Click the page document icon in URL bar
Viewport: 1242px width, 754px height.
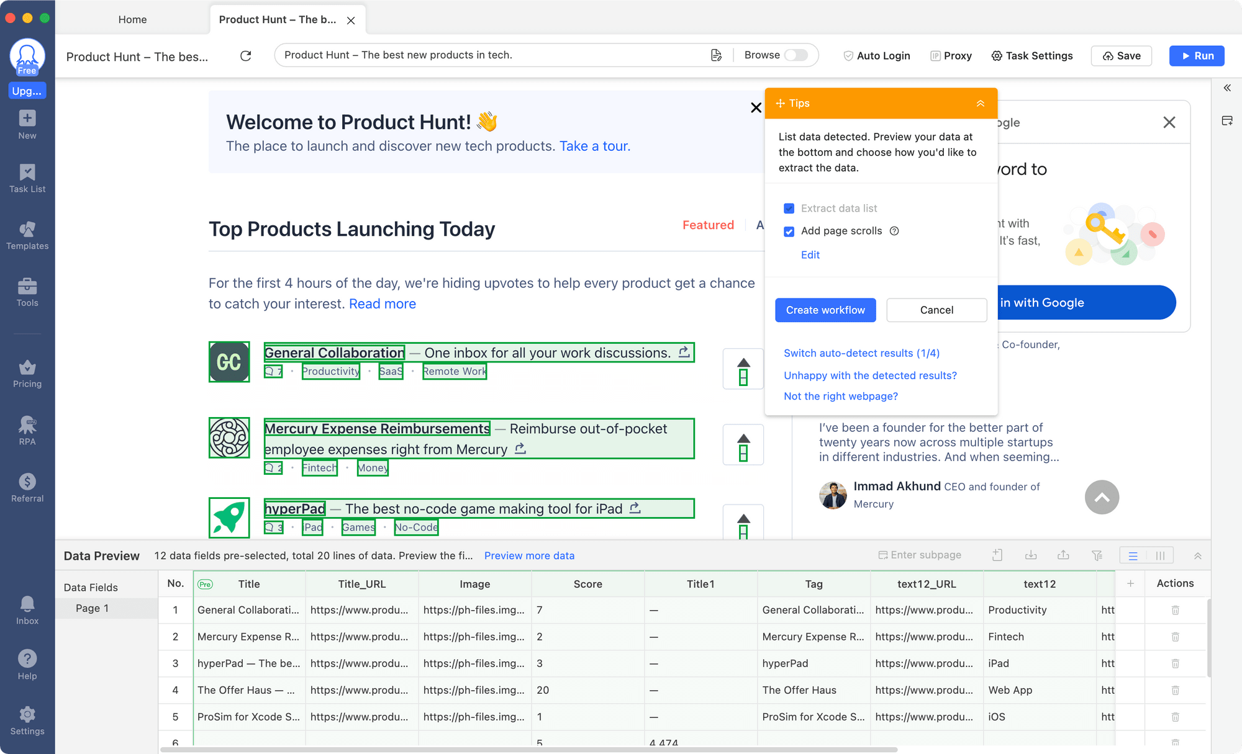(x=716, y=55)
